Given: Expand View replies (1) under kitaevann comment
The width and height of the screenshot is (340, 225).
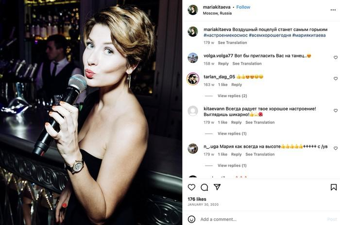Looking at the screenshot, I should click(x=232, y=134).
